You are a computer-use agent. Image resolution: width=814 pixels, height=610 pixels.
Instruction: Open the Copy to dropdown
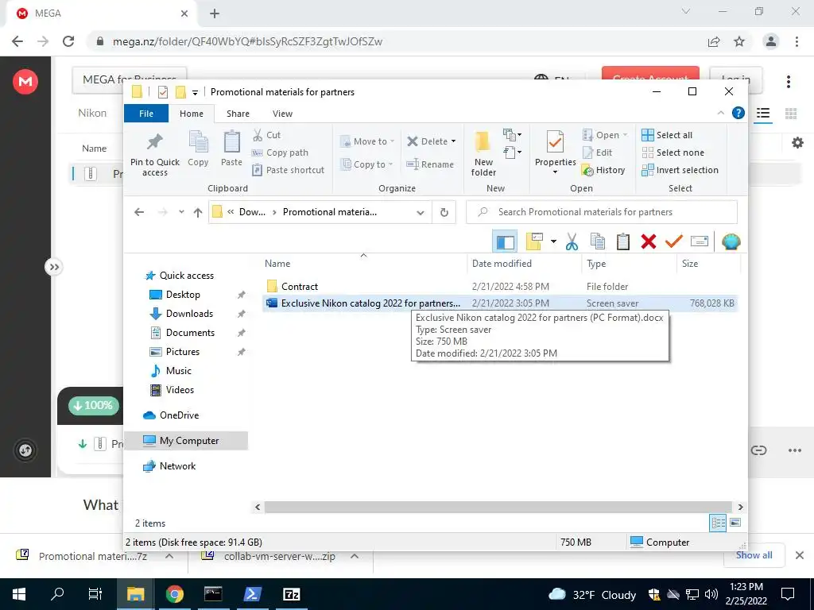point(366,164)
